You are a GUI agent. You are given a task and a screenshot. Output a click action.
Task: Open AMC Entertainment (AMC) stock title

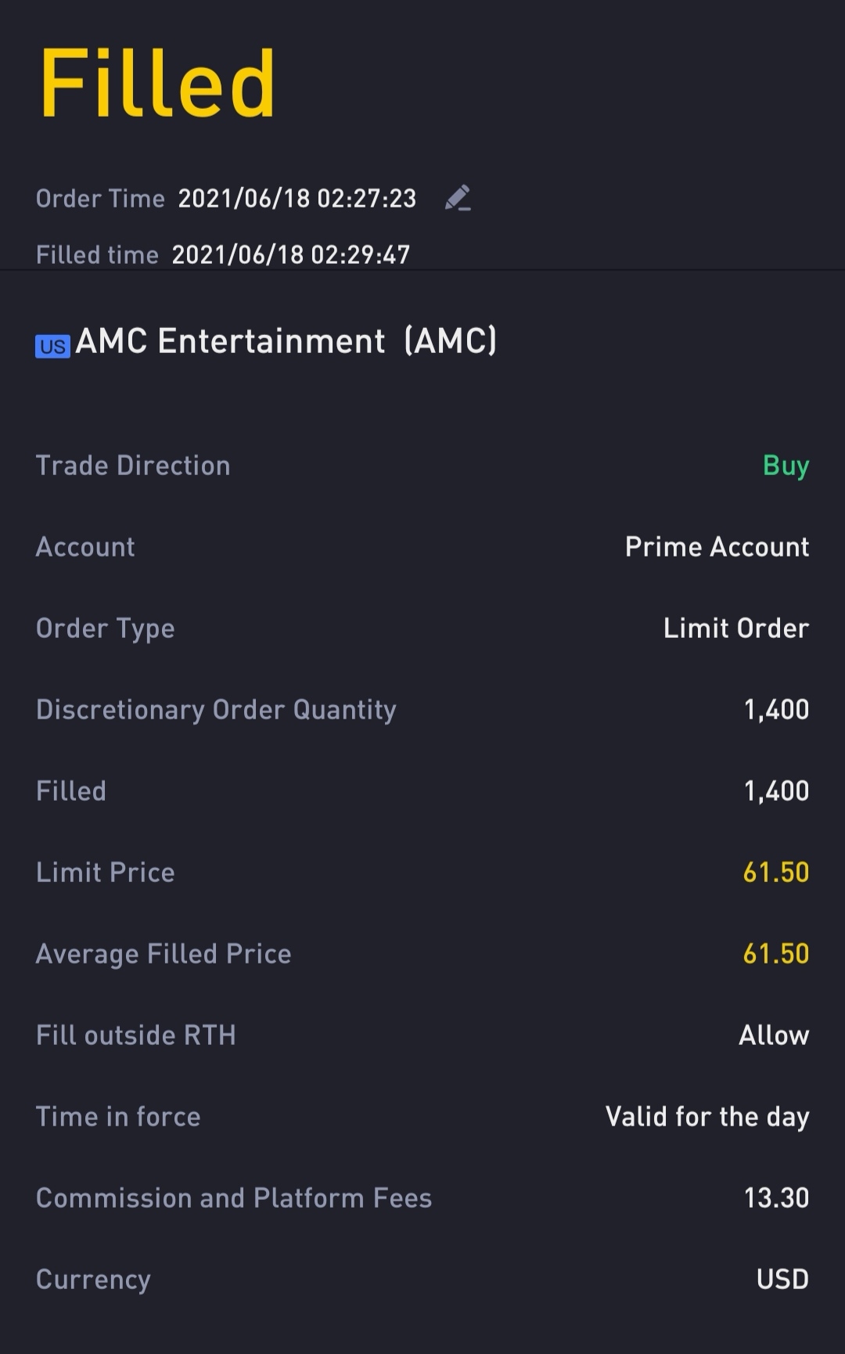pos(286,341)
